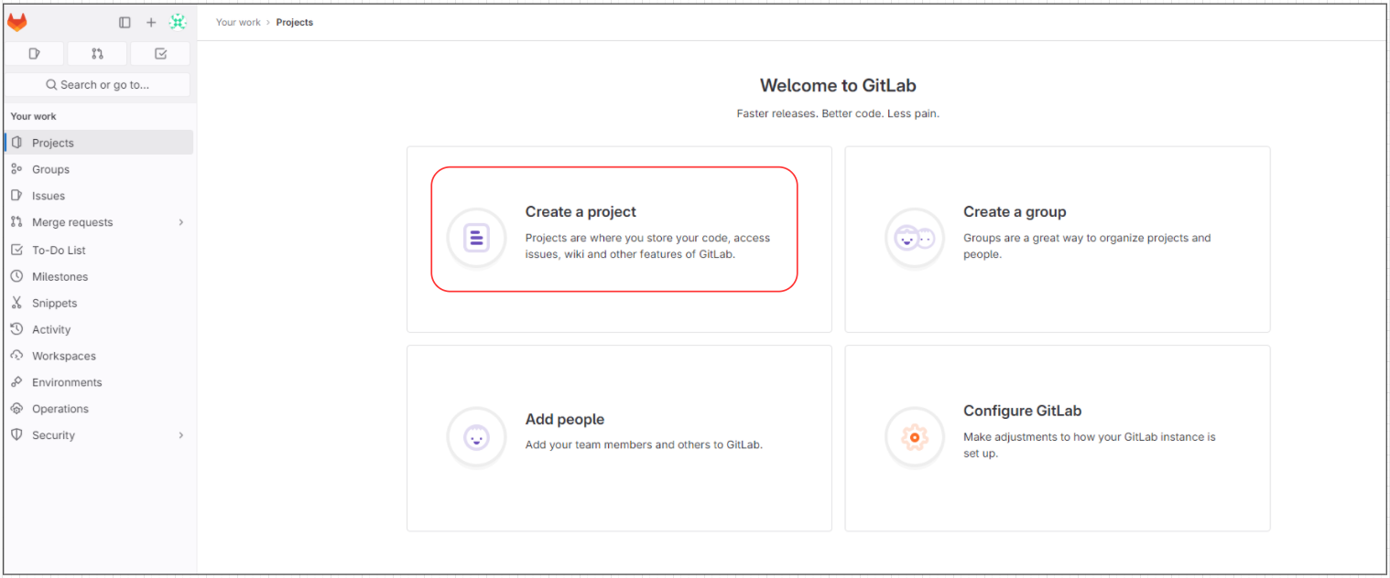Open Snippets menu item
Viewport: 1390px width, 578px height.
pyautogui.click(x=99, y=303)
